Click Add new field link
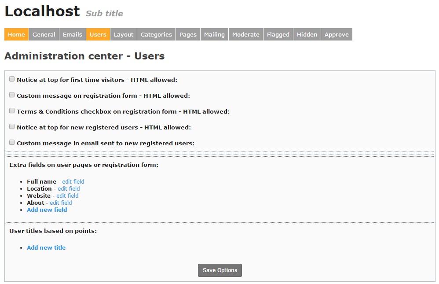Screen dimensions: 439x284 [47, 210]
